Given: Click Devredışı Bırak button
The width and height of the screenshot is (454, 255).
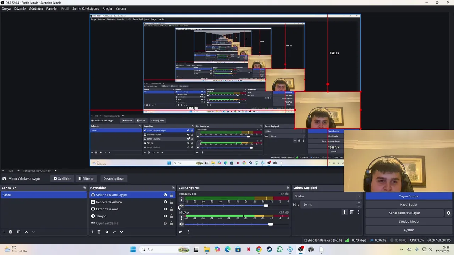Looking at the screenshot, I should tap(114, 178).
